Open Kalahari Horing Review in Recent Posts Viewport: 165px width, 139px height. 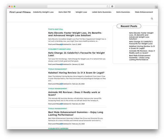142,47
